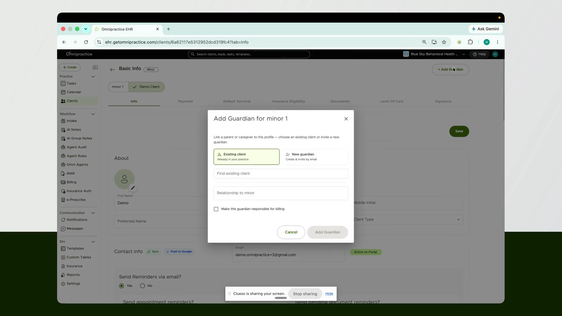This screenshot has width=562, height=316.
Task: Switch to the Payment tab
Action: point(185,101)
